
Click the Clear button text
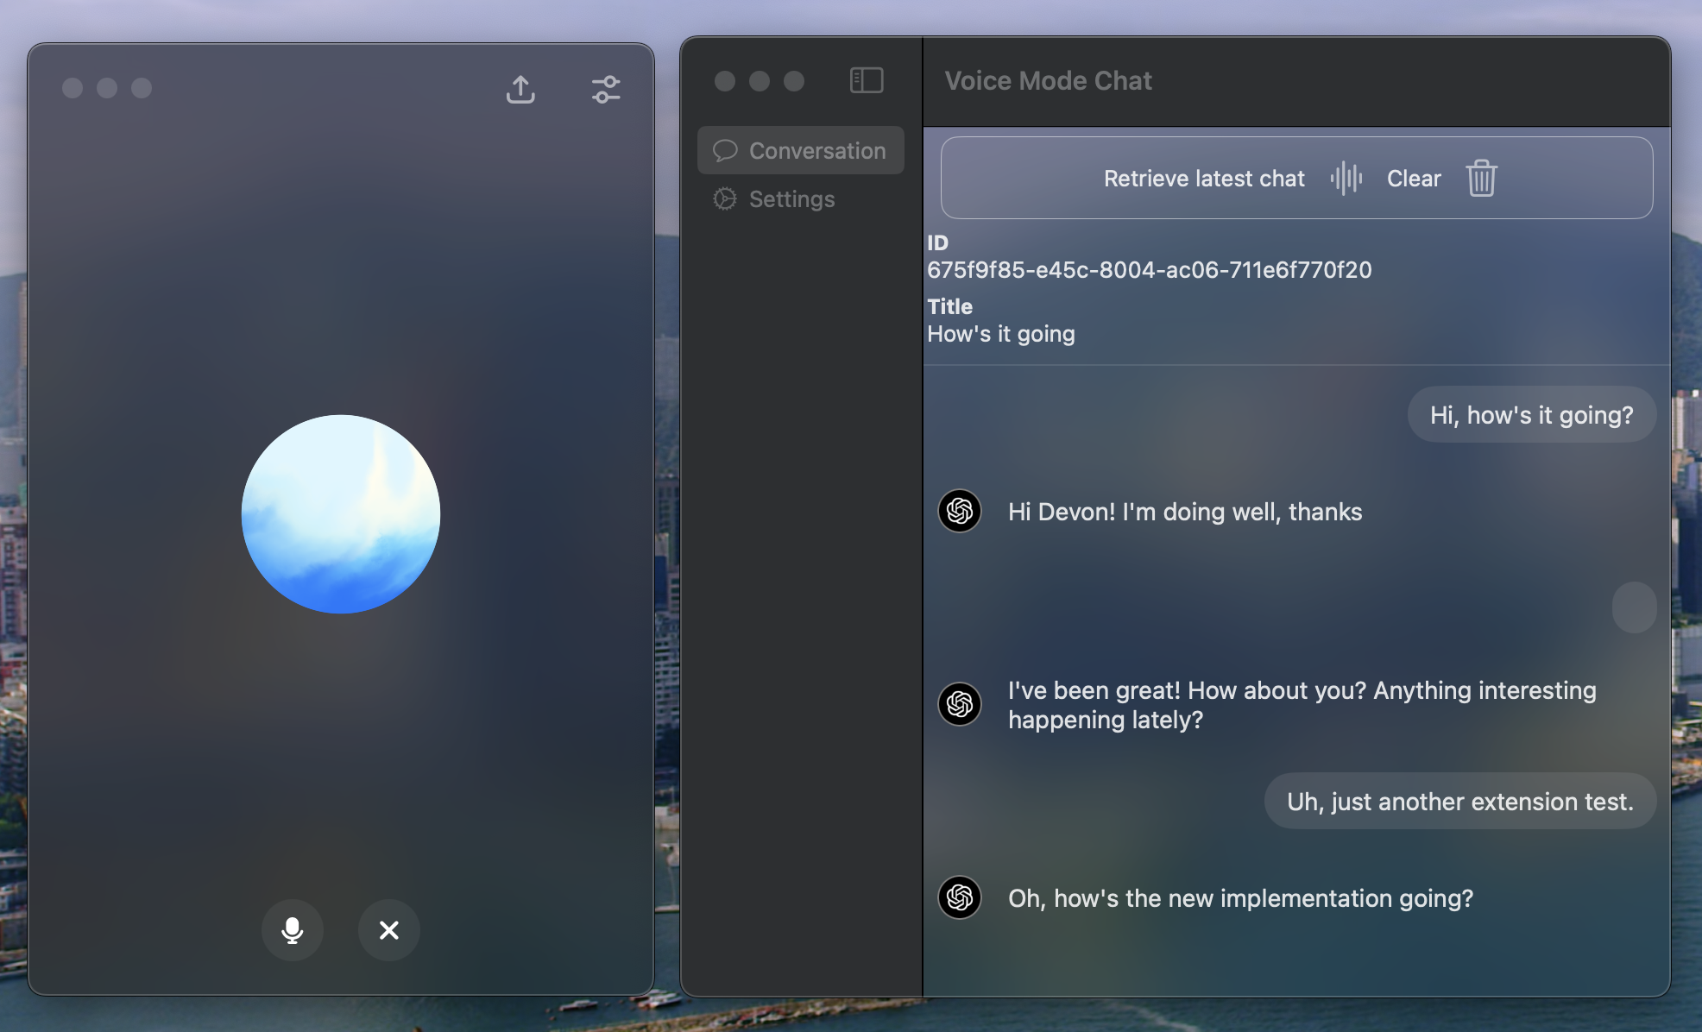point(1414,179)
